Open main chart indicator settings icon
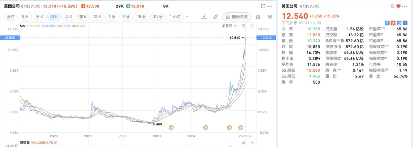413x147 pixels. pyautogui.click(x=244, y=25)
